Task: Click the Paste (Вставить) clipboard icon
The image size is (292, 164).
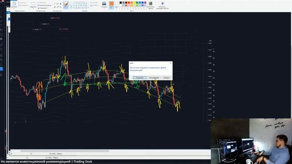Action: point(14,4)
